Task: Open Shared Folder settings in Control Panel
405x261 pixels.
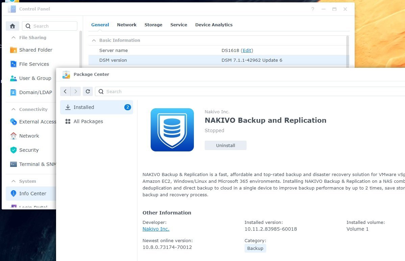Action: 35,50
